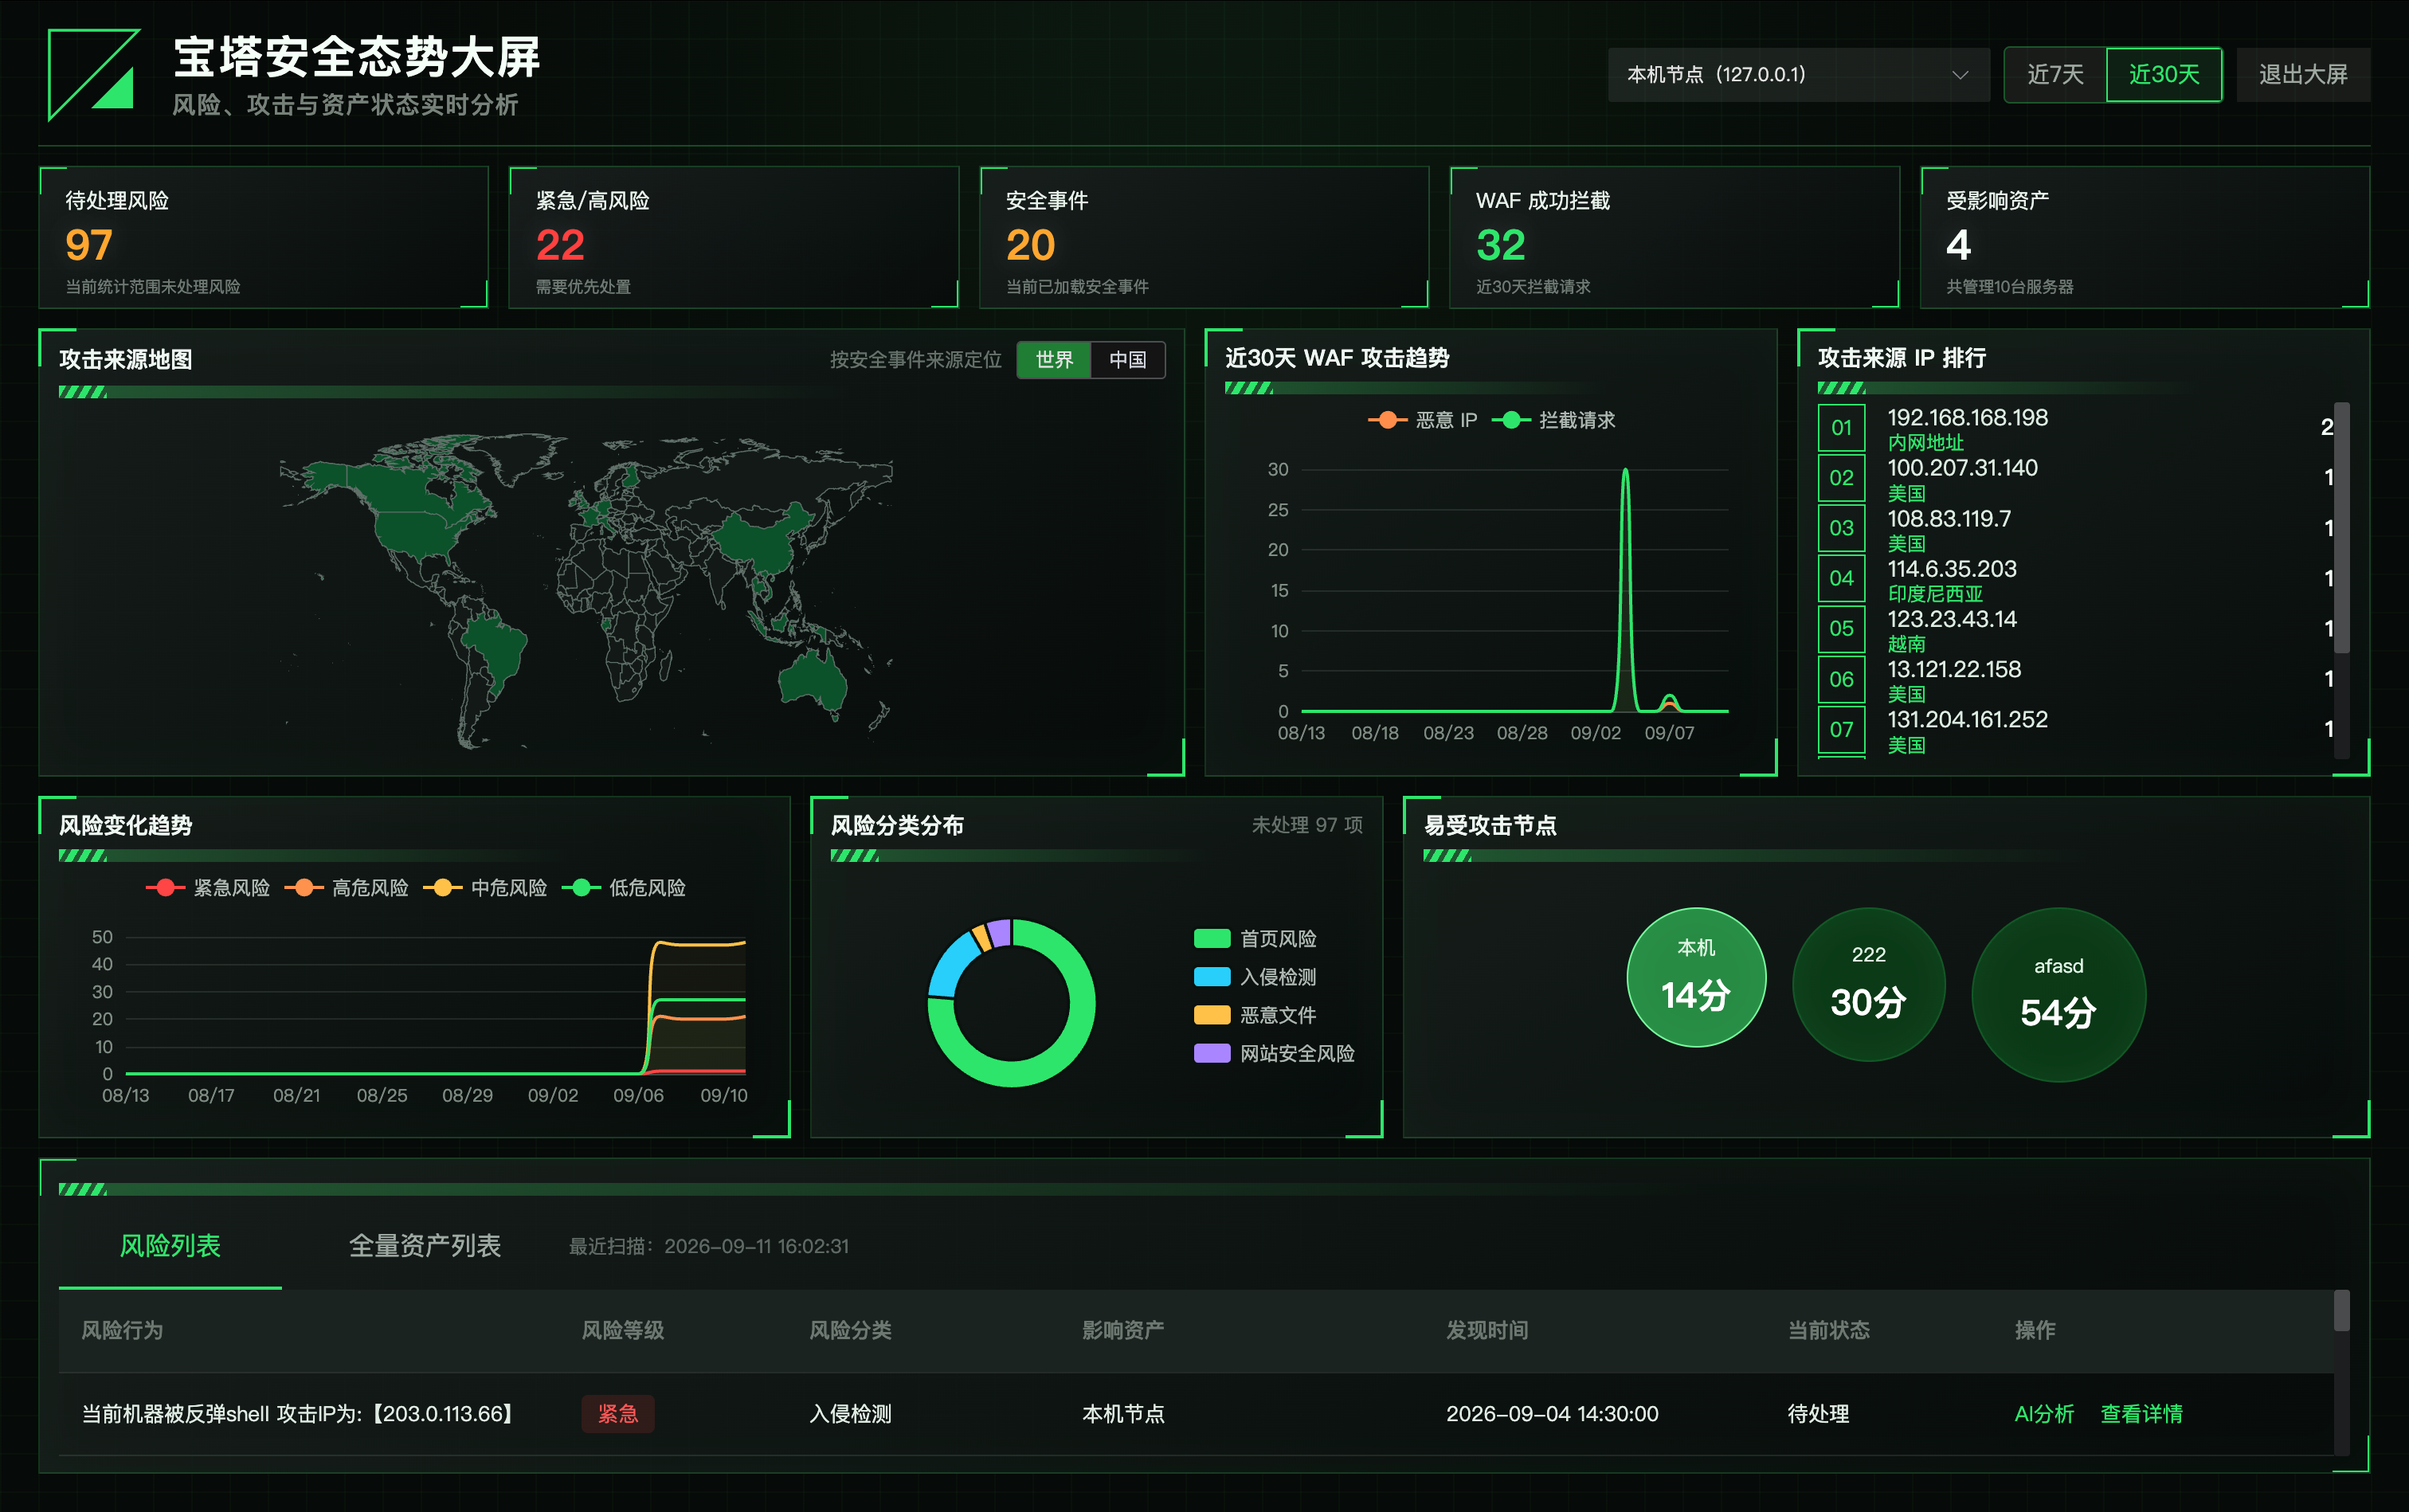
Task: Click the 入侵检测 blue legend swatch
Action: click(x=1212, y=977)
